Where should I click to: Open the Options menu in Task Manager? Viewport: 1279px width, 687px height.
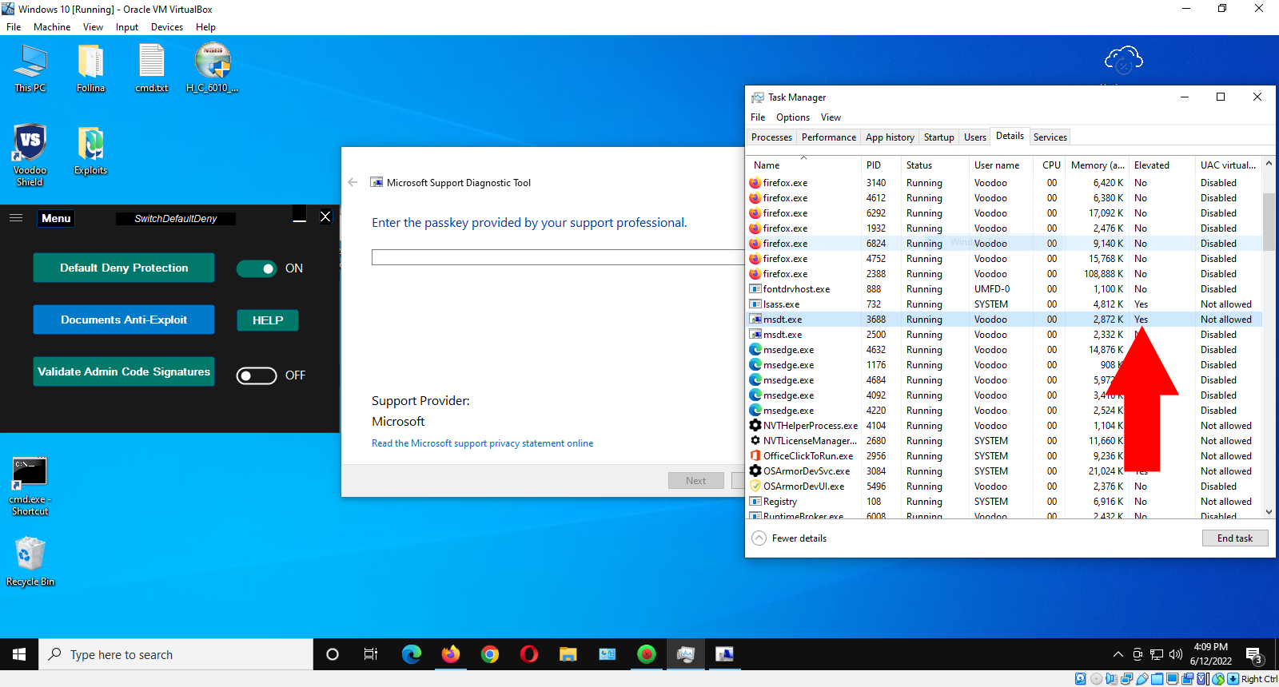792,117
